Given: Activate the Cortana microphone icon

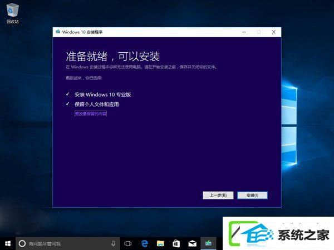Looking at the screenshot, I should [114, 243].
